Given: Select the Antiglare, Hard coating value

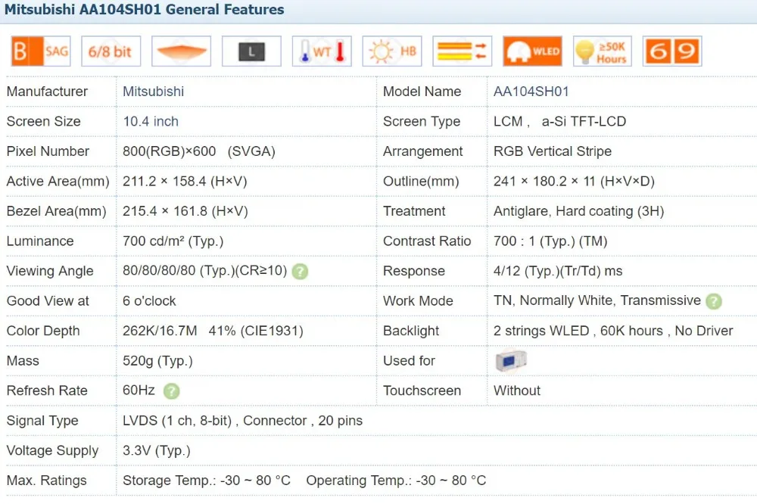Looking at the screenshot, I should (579, 211).
